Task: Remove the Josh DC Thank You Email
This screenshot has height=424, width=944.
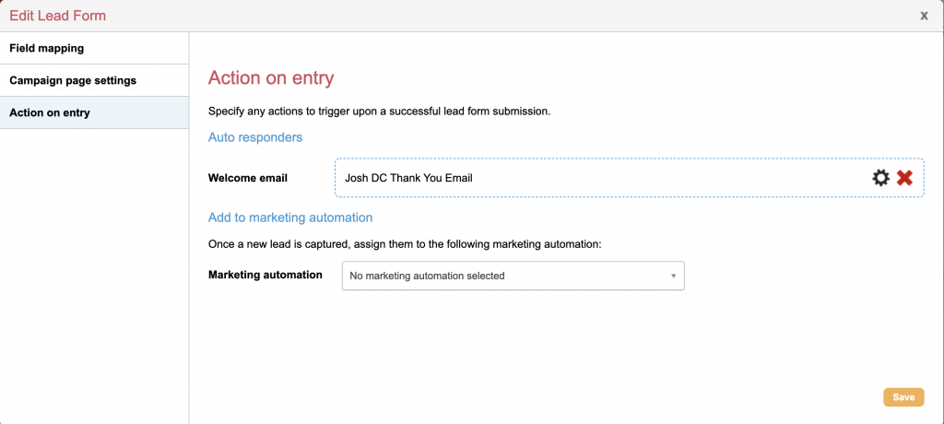Action: tap(904, 178)
